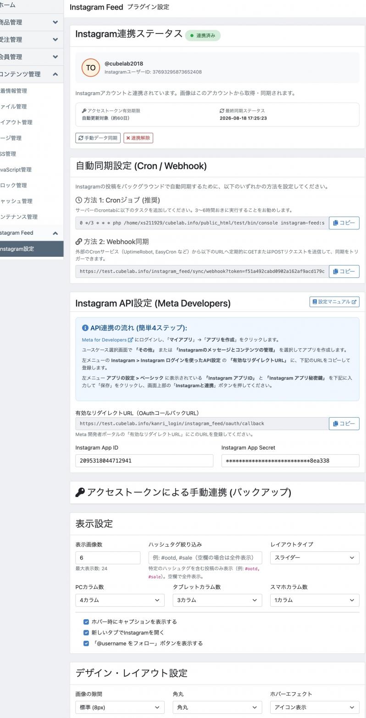Click the Instagram App ID field
The image size is (366, 718).
pyautogui.click(x=144, y=461)
